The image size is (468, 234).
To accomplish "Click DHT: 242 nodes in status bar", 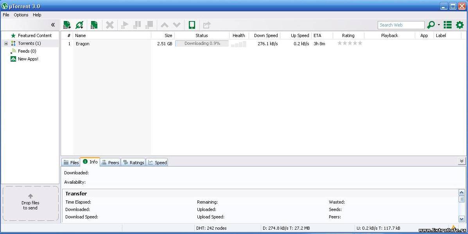I will [211, 228].
